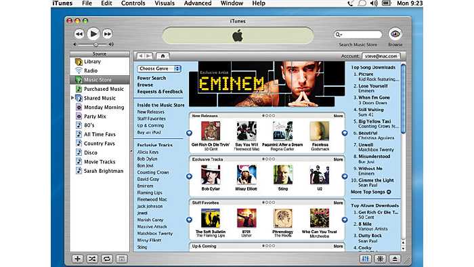
Task: Open The Soft Bulletin album cover
Action: 211,218
